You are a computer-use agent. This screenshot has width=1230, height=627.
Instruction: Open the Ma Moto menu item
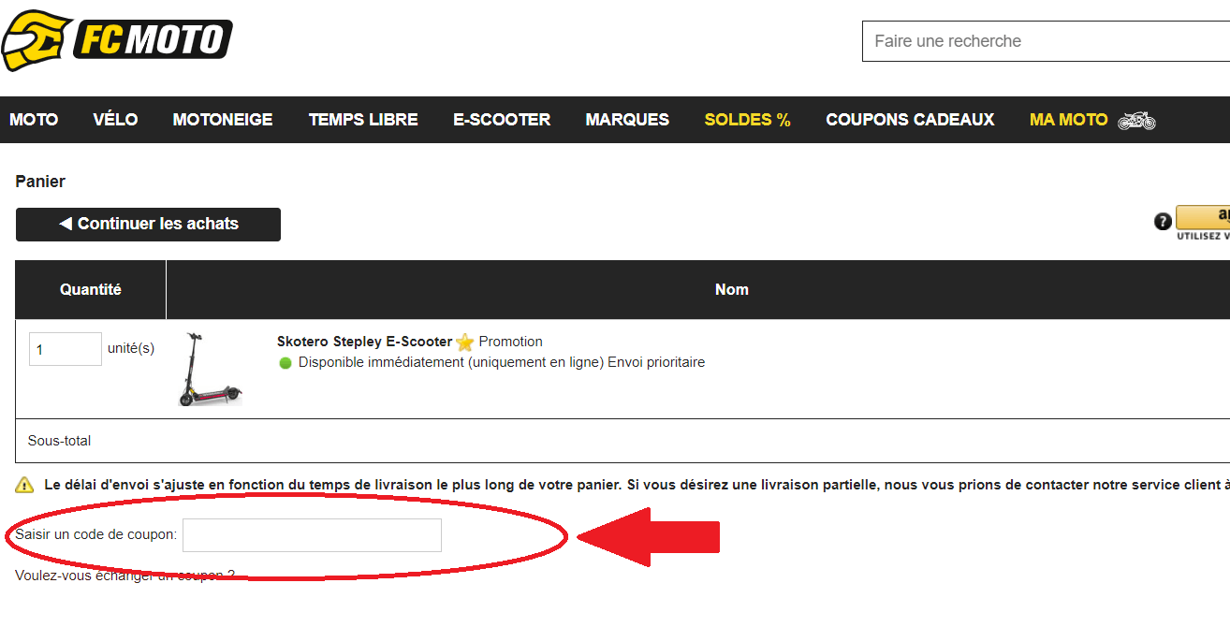(1068, 120)
